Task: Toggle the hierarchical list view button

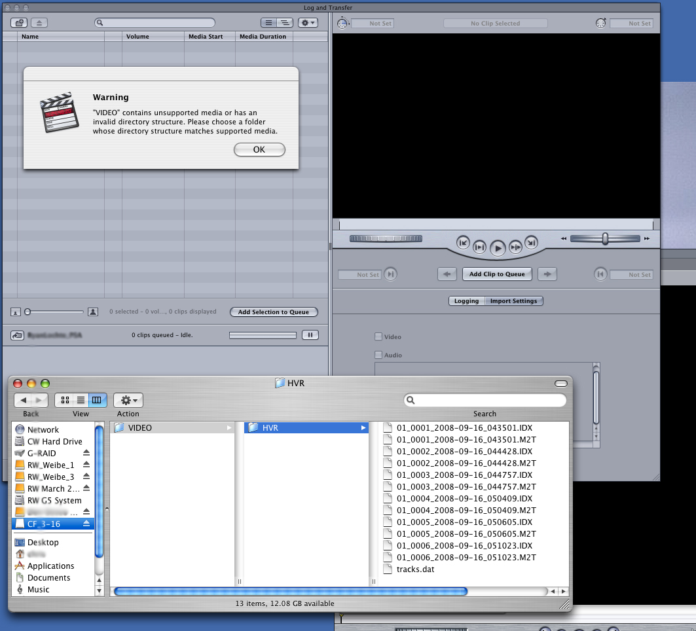Action: coord(285,23)
